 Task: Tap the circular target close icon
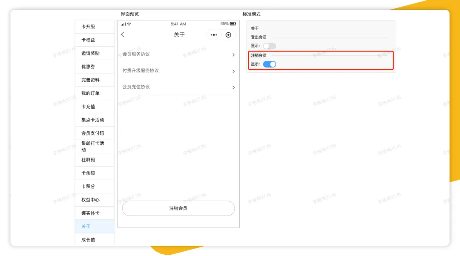(228, 35)
